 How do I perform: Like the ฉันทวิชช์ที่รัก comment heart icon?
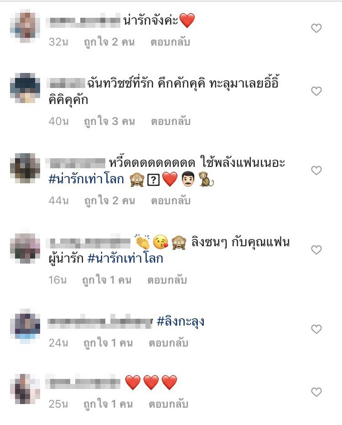316,91
